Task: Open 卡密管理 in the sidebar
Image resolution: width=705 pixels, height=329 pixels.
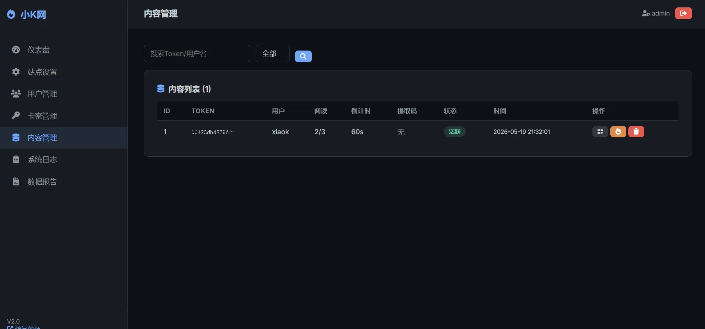Action: [x=64, y=116]
